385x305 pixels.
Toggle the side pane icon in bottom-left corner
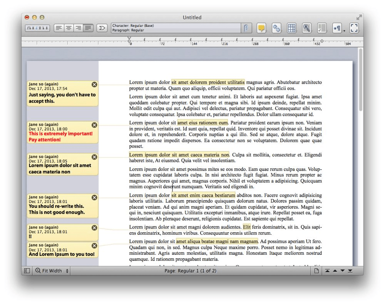pyautogui.click(x=27, y=271)
